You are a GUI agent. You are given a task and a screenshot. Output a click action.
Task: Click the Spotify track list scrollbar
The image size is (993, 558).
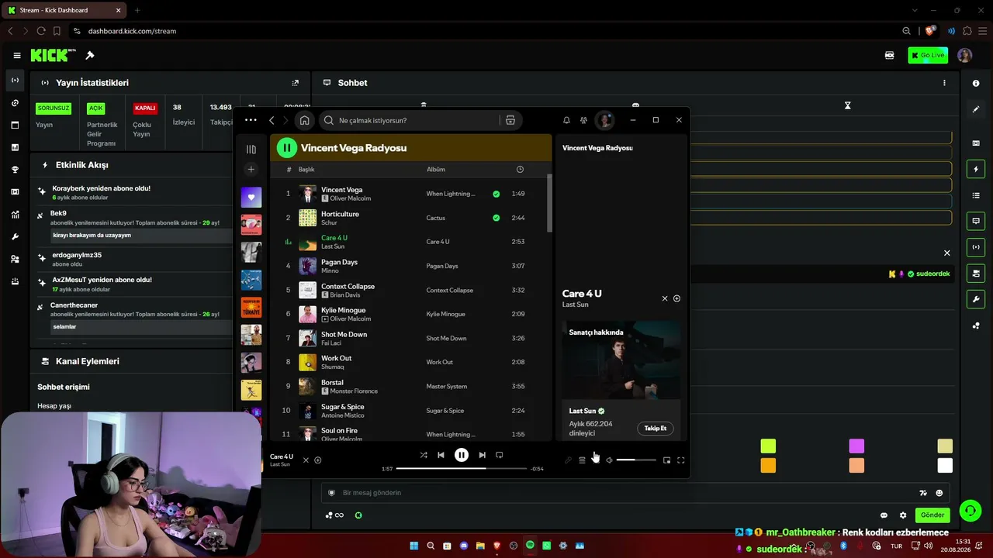tap(549, 201)
